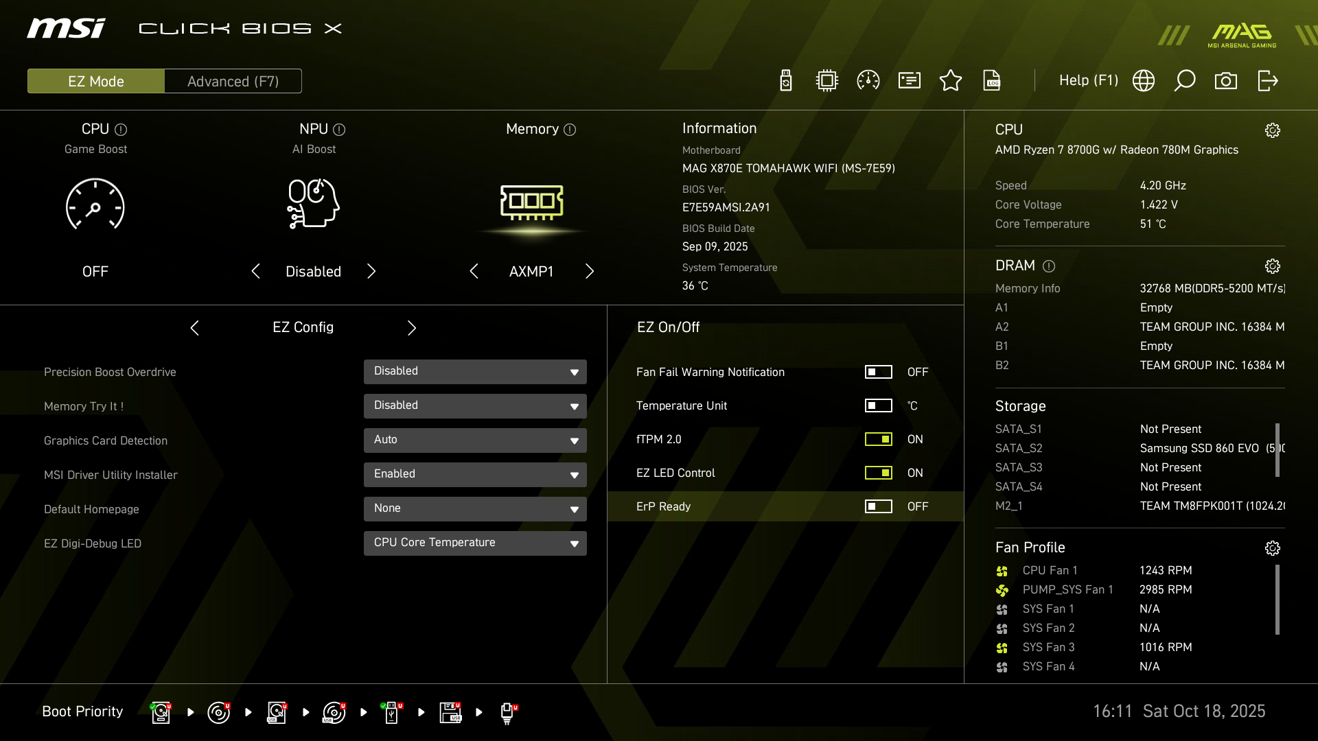Viewport: 1318px width, 741px height.
Task: Open Favorites star icon
Action: coord(951,81)
